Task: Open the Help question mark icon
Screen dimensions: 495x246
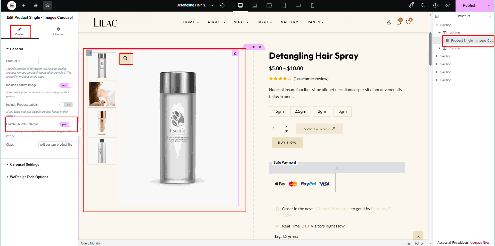Action: (435, 5)
